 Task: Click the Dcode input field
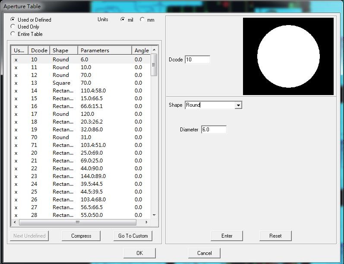click(x=197, y=60)
